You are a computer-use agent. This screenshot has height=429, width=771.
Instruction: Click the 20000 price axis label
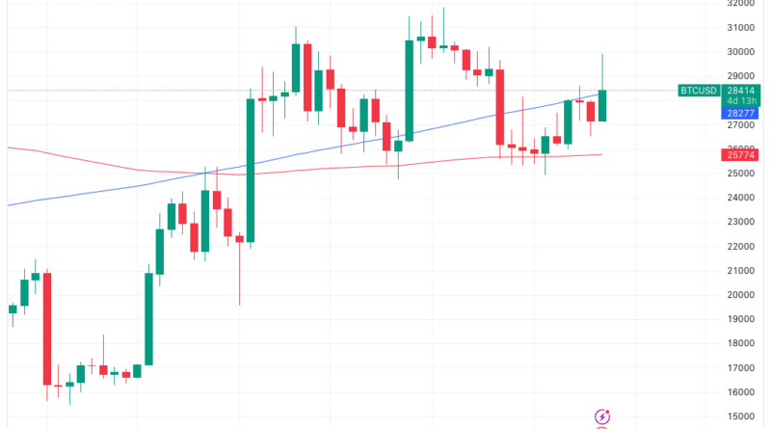click(741, 295)
